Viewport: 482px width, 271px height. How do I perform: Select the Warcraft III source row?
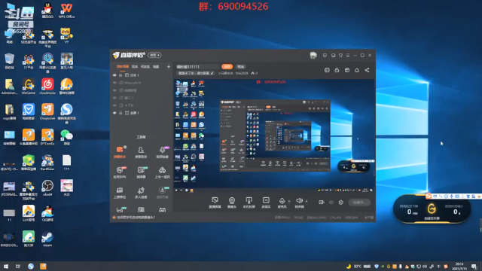point(142,83)
